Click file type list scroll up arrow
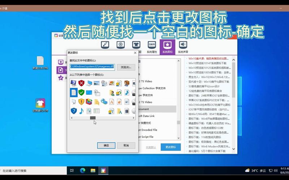Screen dimensions: 289x180 pos(178,60)
